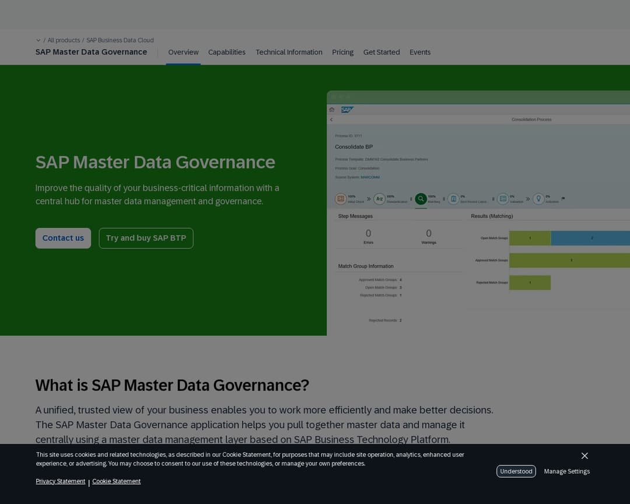Click Try and buy SAP BTP
Viewport: 630px width, 504px height.
pos(146,239)
